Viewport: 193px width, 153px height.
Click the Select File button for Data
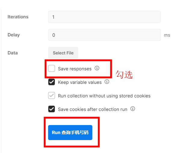click(63, 53)
